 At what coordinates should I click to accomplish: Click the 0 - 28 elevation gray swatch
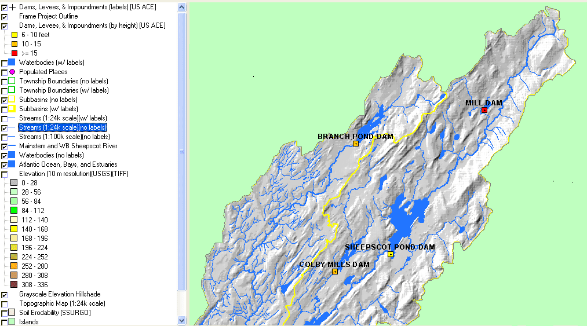[14, 183]
